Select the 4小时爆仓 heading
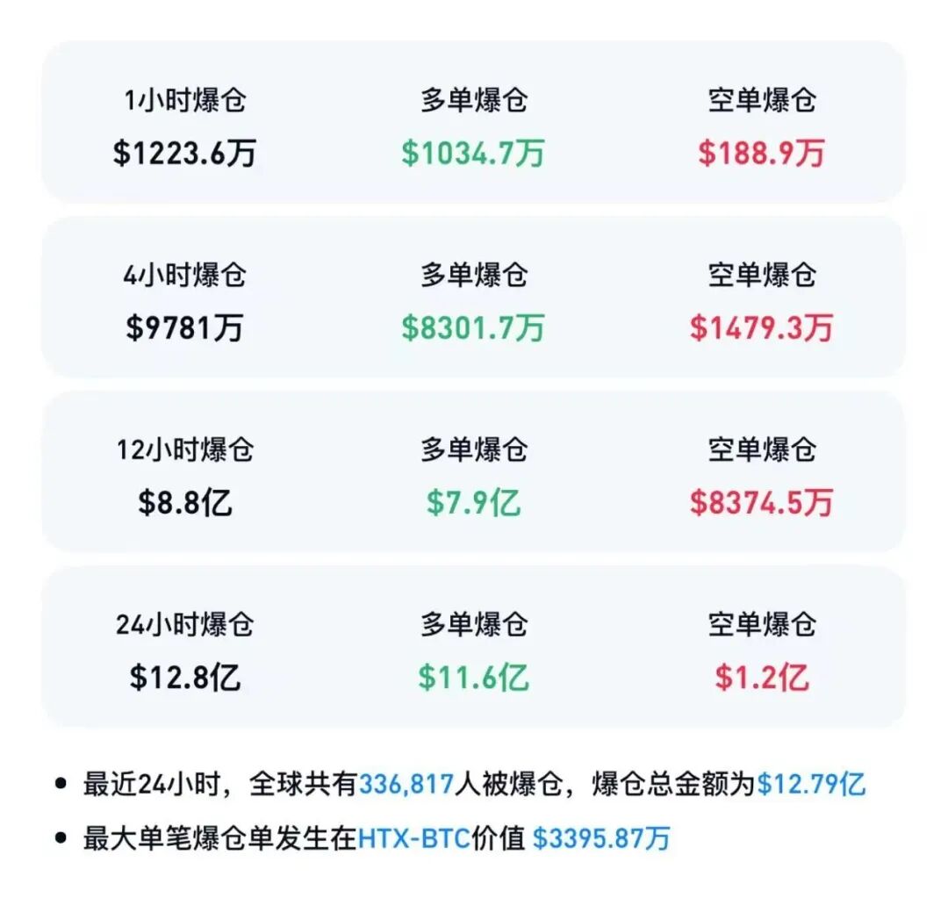Screen dimensions: 948x898 [x=185, y=275]
